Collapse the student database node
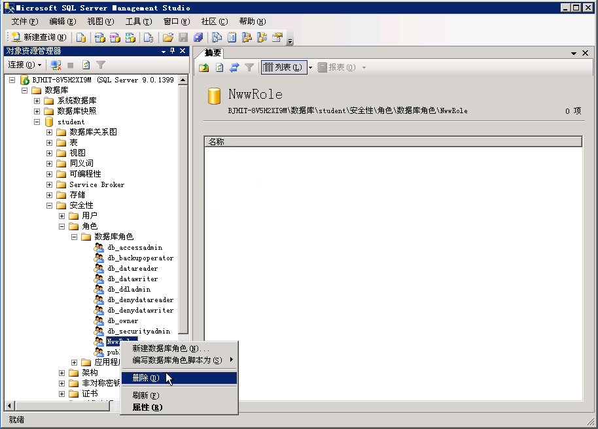 pyautogui.click(x=37, y=122)
